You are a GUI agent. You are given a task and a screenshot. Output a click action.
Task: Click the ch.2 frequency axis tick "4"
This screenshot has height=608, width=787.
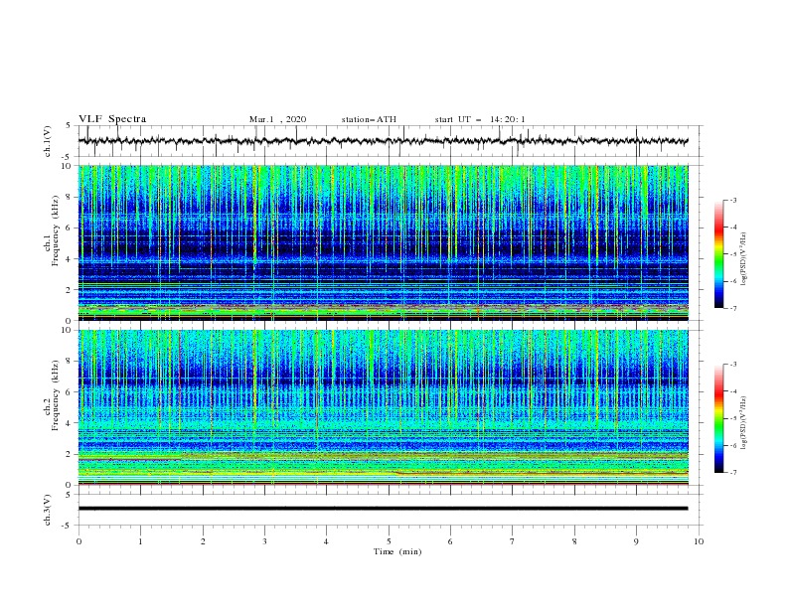[70, 423]
